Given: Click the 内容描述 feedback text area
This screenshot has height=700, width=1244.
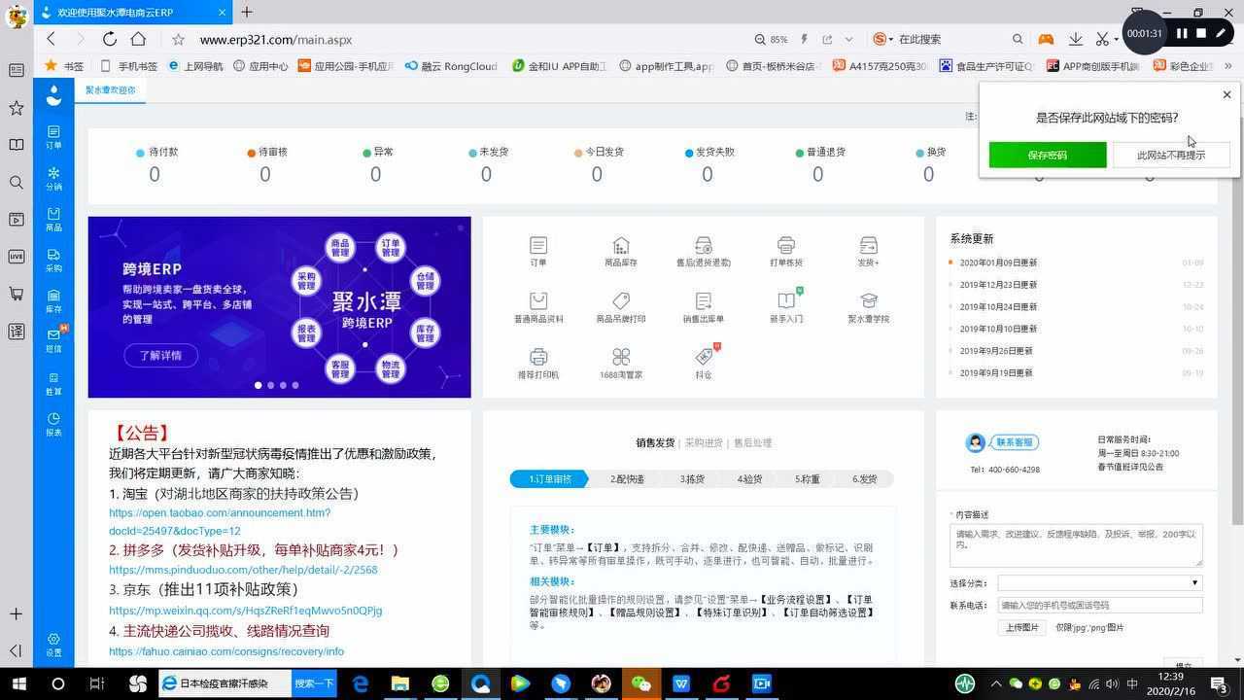Looking at the screenshot, I should tap(1076, 545).
